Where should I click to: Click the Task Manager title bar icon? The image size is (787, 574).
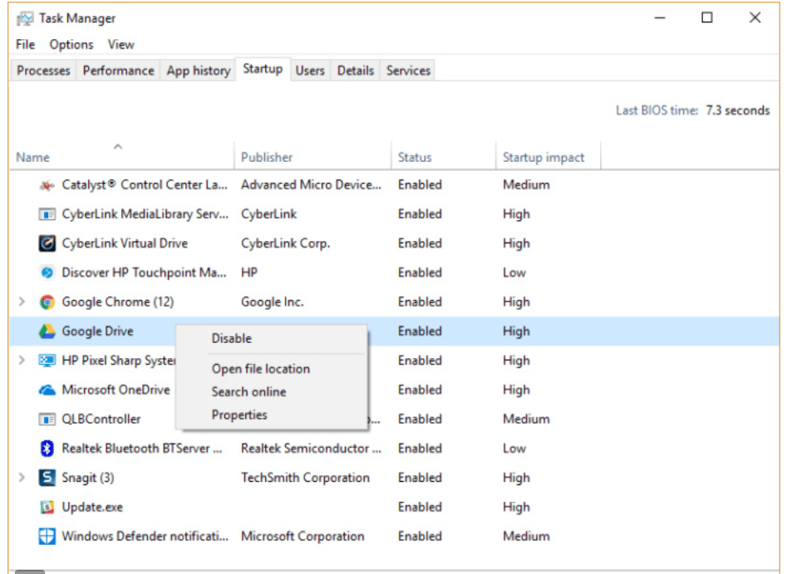[25, 19]
